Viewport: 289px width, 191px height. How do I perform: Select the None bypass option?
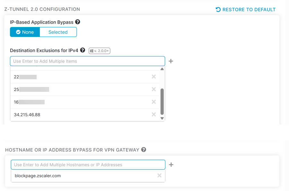[x=25, y=32]
